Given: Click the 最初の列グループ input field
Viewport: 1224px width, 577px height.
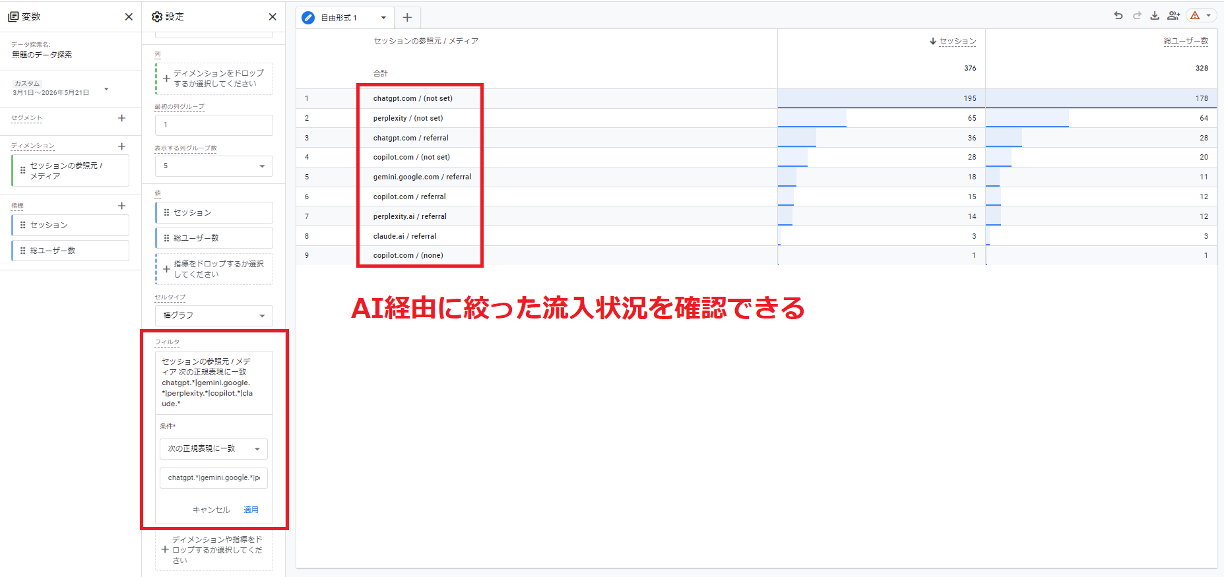Looking at the screenshot, I should point(214,125).
